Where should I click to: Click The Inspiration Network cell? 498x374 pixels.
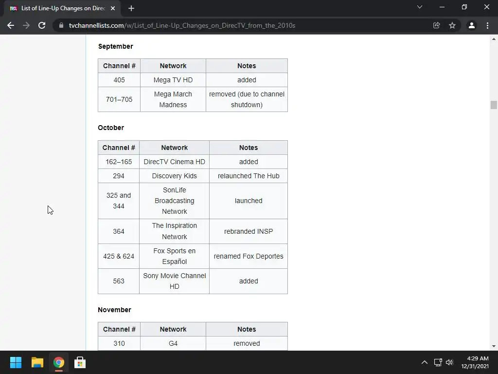point(175,231)
